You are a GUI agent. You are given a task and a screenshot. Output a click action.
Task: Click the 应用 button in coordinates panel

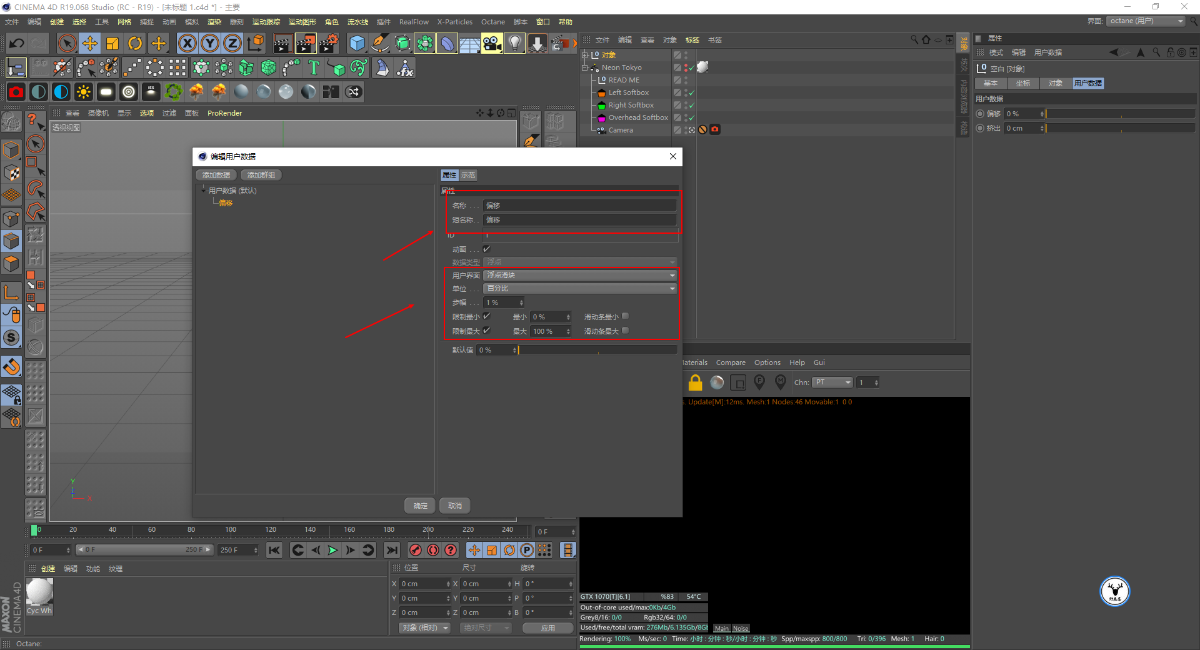point(548,627)
